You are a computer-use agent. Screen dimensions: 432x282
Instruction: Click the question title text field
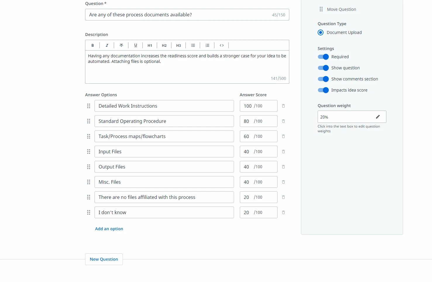coord(187,15)
